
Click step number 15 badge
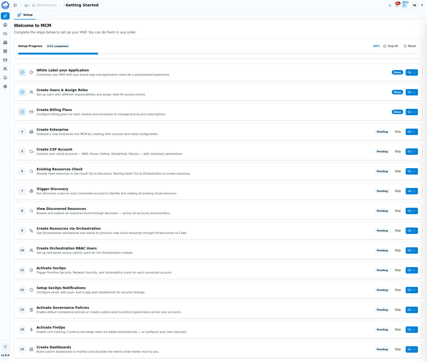click(x=22, y=349)
